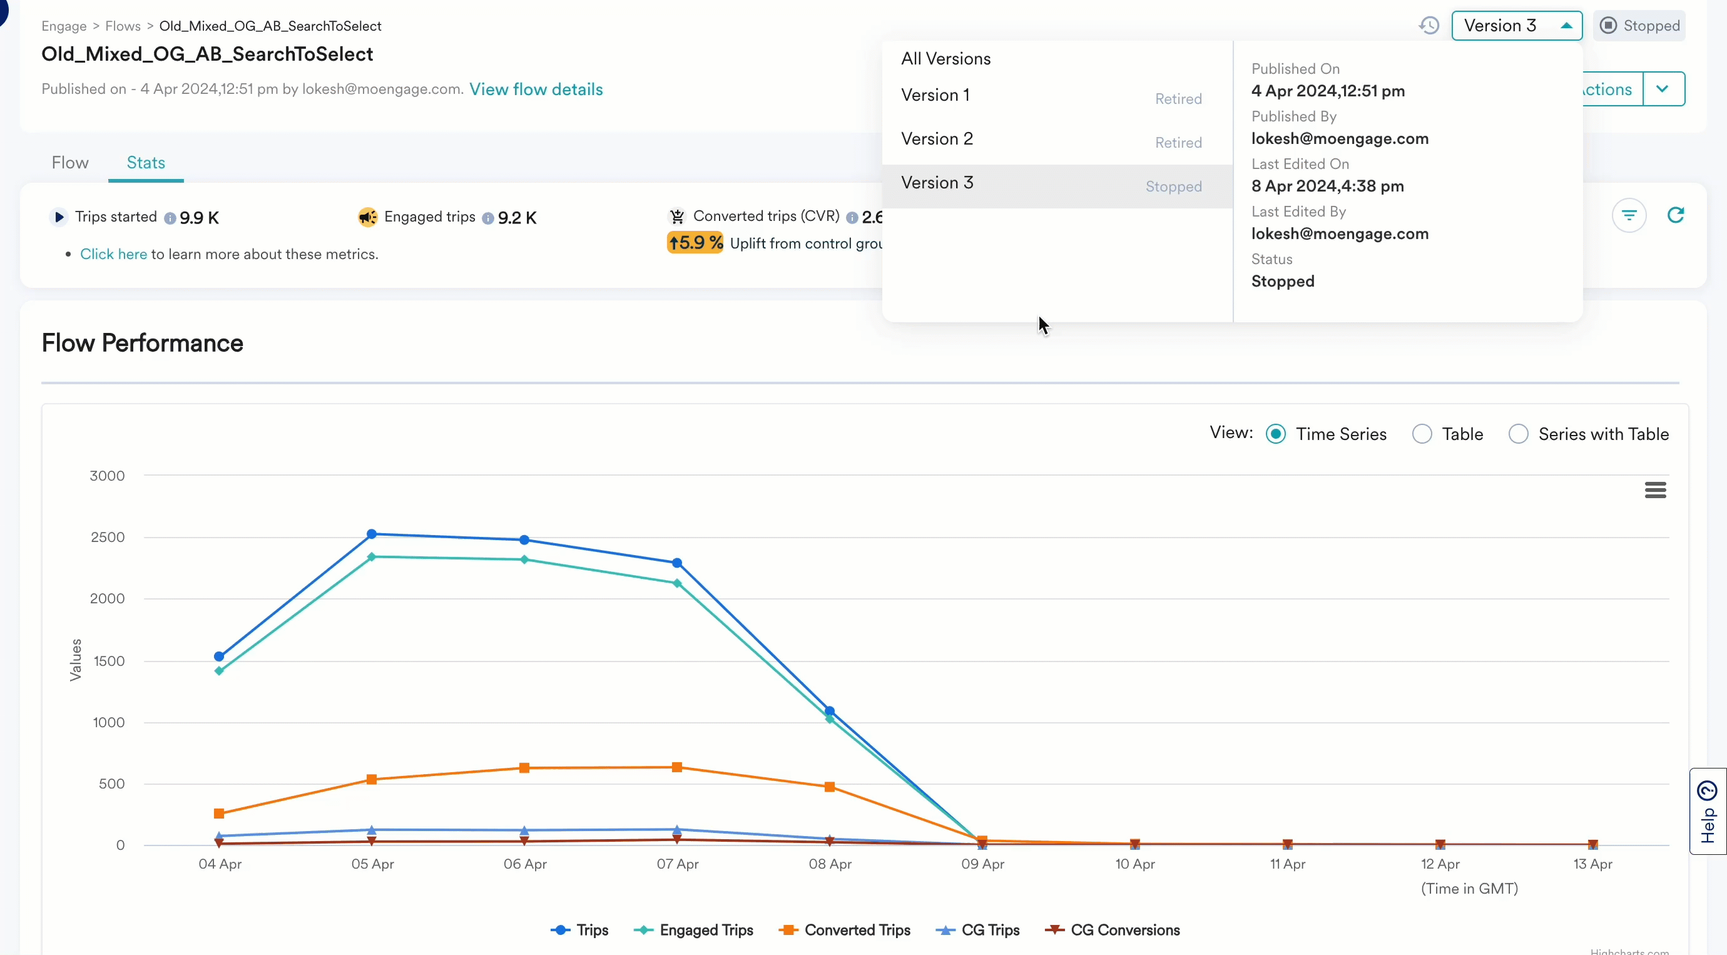This screenshot has height=955, width=1727.
Task: Open the Flows breadcrumb page
Action: 123,26
